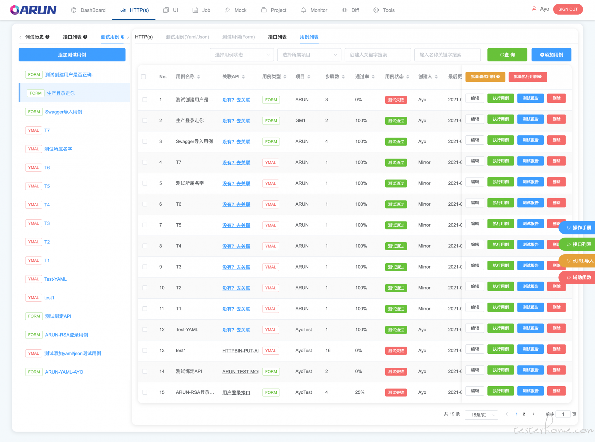Toggle select-all checkbox in table header
Screen dimensions: 595x442
[143, 77]
